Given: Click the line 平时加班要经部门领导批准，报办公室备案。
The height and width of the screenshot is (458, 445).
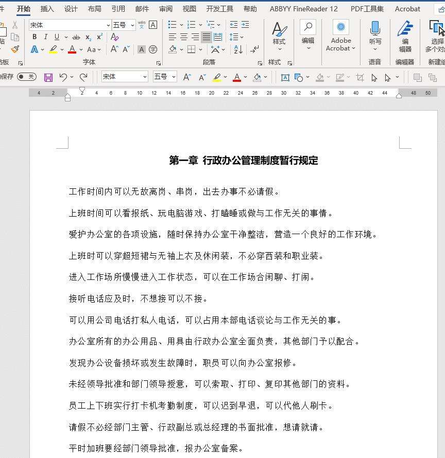Looking at the screenshot, I should pos(156,448).
